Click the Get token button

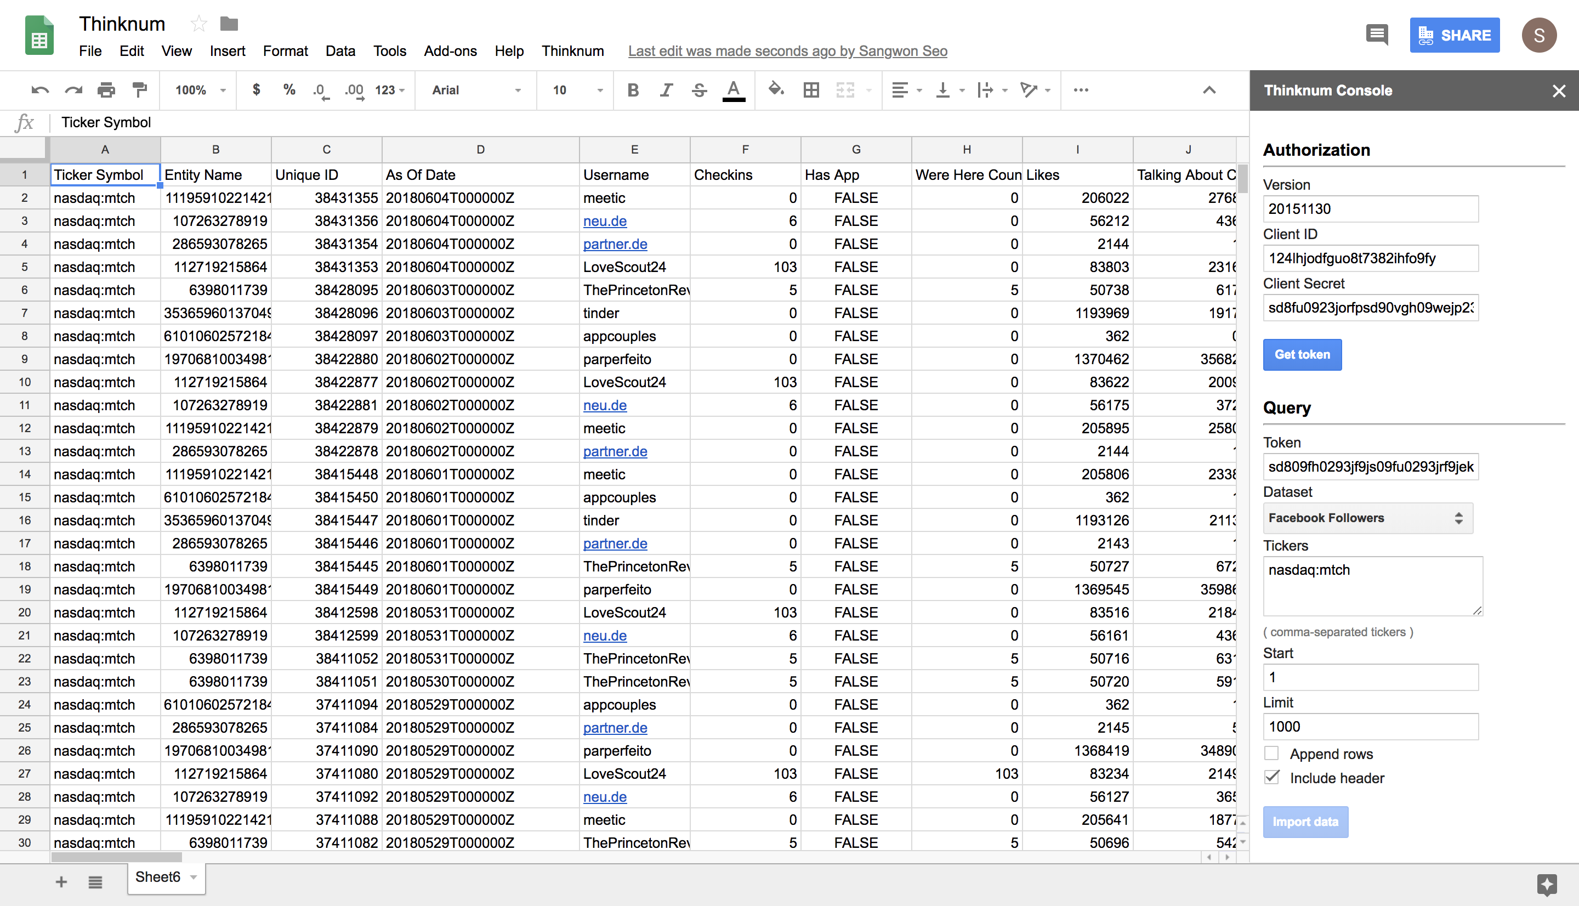click(x=1302, y=355)
